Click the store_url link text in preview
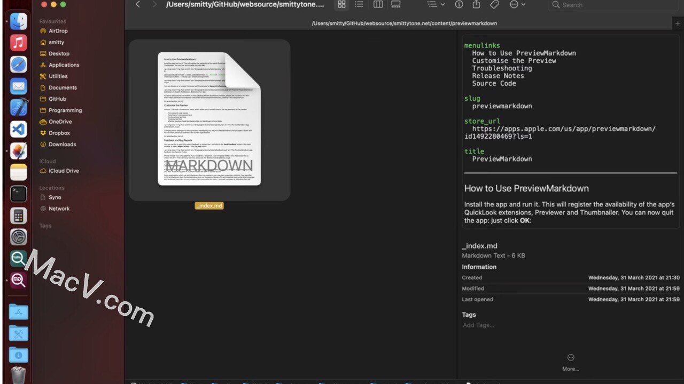 (559, 132)
